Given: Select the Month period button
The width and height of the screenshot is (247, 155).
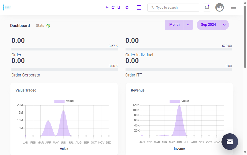Looking at the screenshot, I should click(x=174, y=25).
